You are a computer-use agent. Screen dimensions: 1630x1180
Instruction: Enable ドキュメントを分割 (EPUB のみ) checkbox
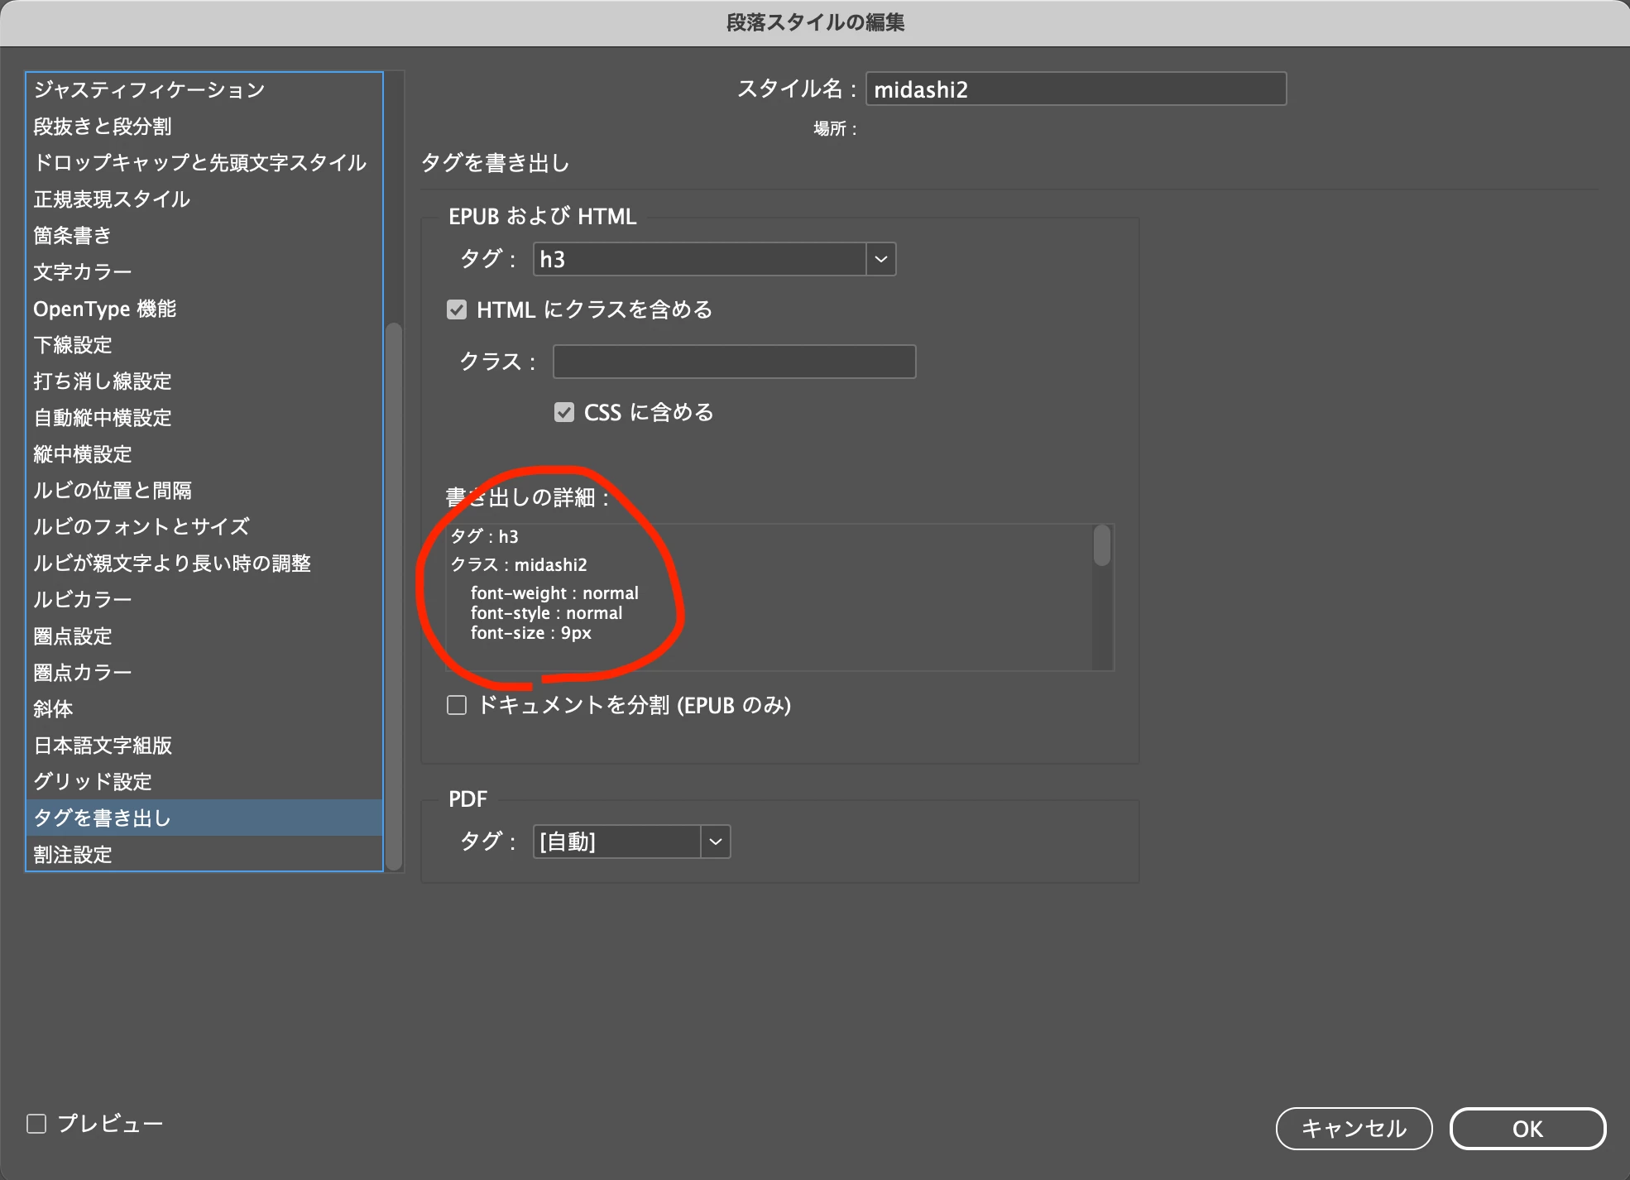(x=457, y=705)
